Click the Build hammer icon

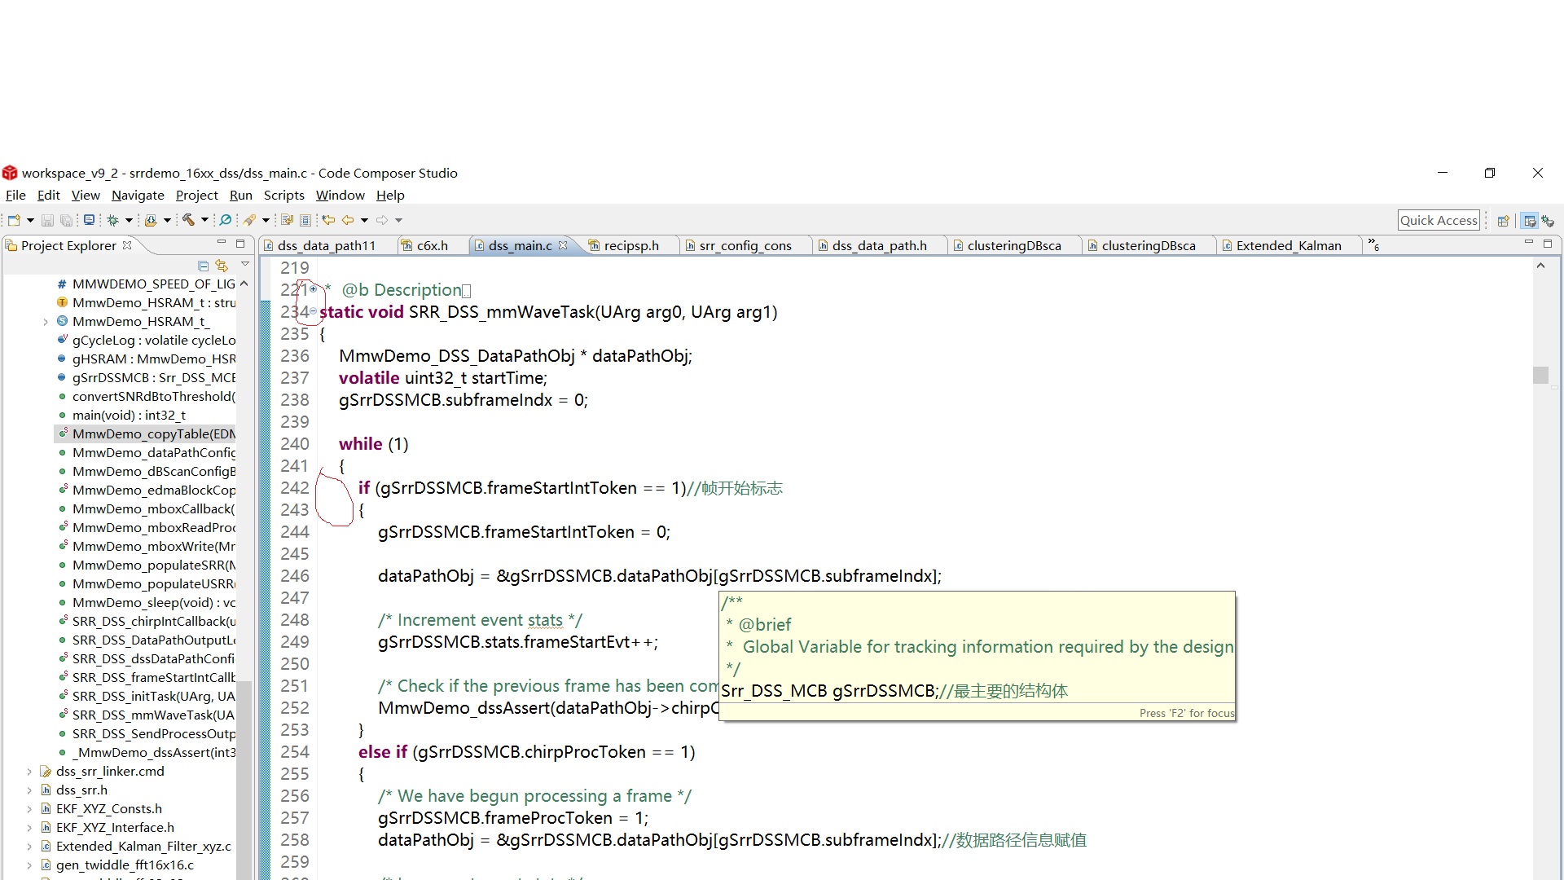[188, 220]
